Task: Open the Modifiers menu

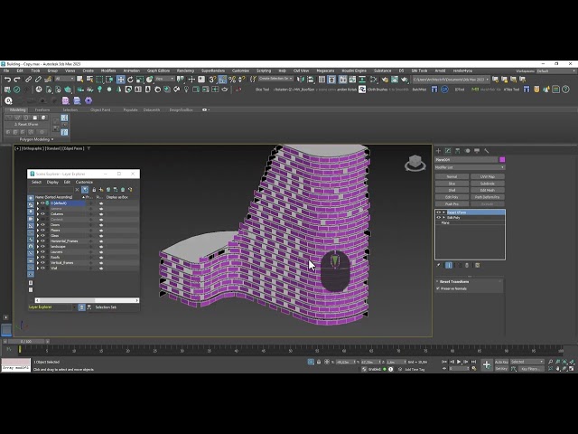Action: (x=108, y=71)
